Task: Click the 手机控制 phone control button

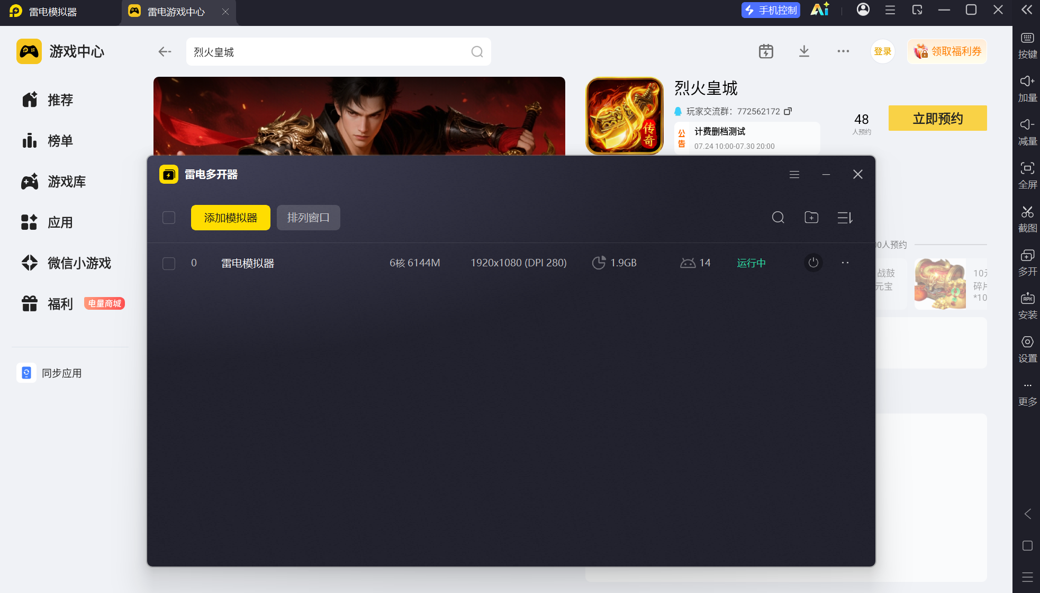Action: [771, 10]
